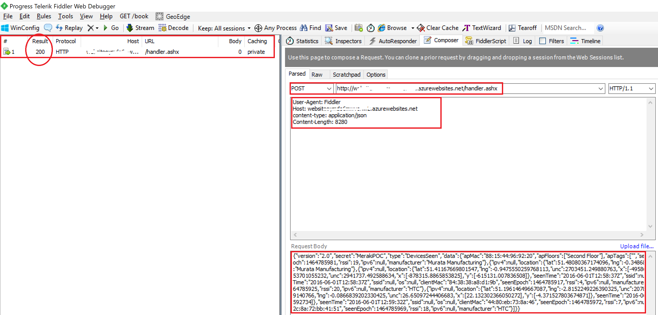This screenshot has height=315, width=658.
Task: Expand the Remove sessions X dropdown arrow
Action: coord(97,28)
